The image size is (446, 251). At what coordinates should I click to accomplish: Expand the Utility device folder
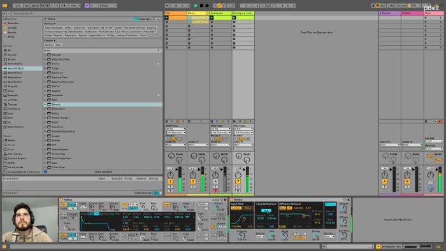45,64
